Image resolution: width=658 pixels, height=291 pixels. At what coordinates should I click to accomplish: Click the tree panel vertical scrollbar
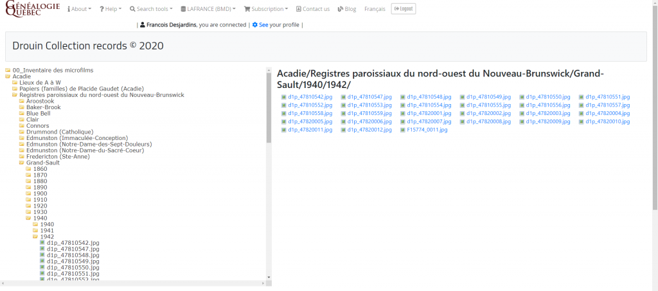(269, 175)
